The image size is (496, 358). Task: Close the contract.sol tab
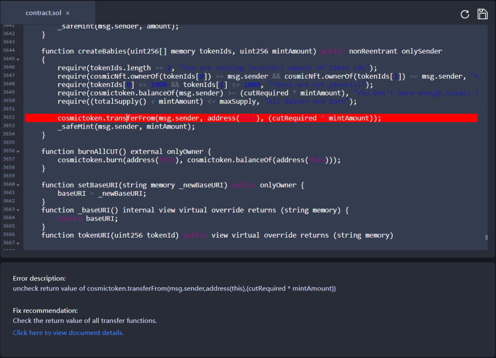click(68, 13)
